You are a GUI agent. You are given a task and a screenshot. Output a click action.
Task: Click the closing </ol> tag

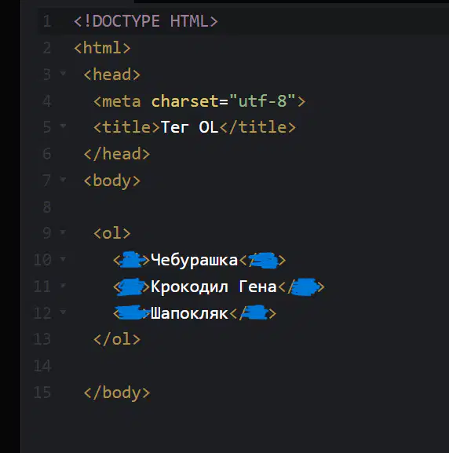coord(117,339)
